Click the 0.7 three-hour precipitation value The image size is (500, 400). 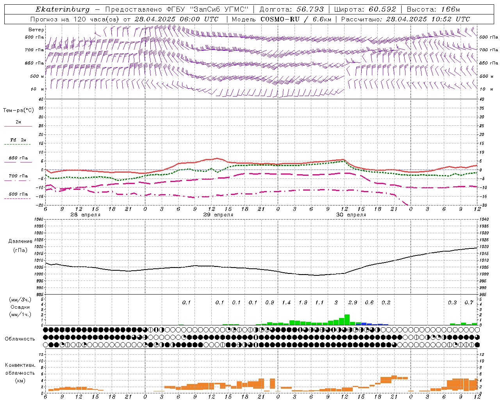pos(469,303)
